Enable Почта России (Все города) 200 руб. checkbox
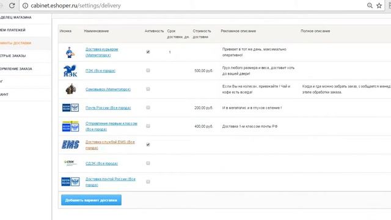391x220 pixels. pos(148,108)
